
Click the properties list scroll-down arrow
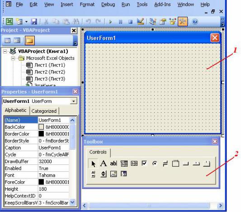coord(72,202)
